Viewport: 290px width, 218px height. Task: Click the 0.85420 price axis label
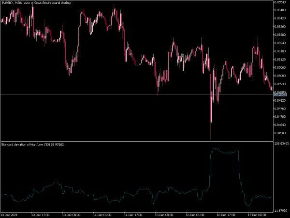tap(280, 18)
